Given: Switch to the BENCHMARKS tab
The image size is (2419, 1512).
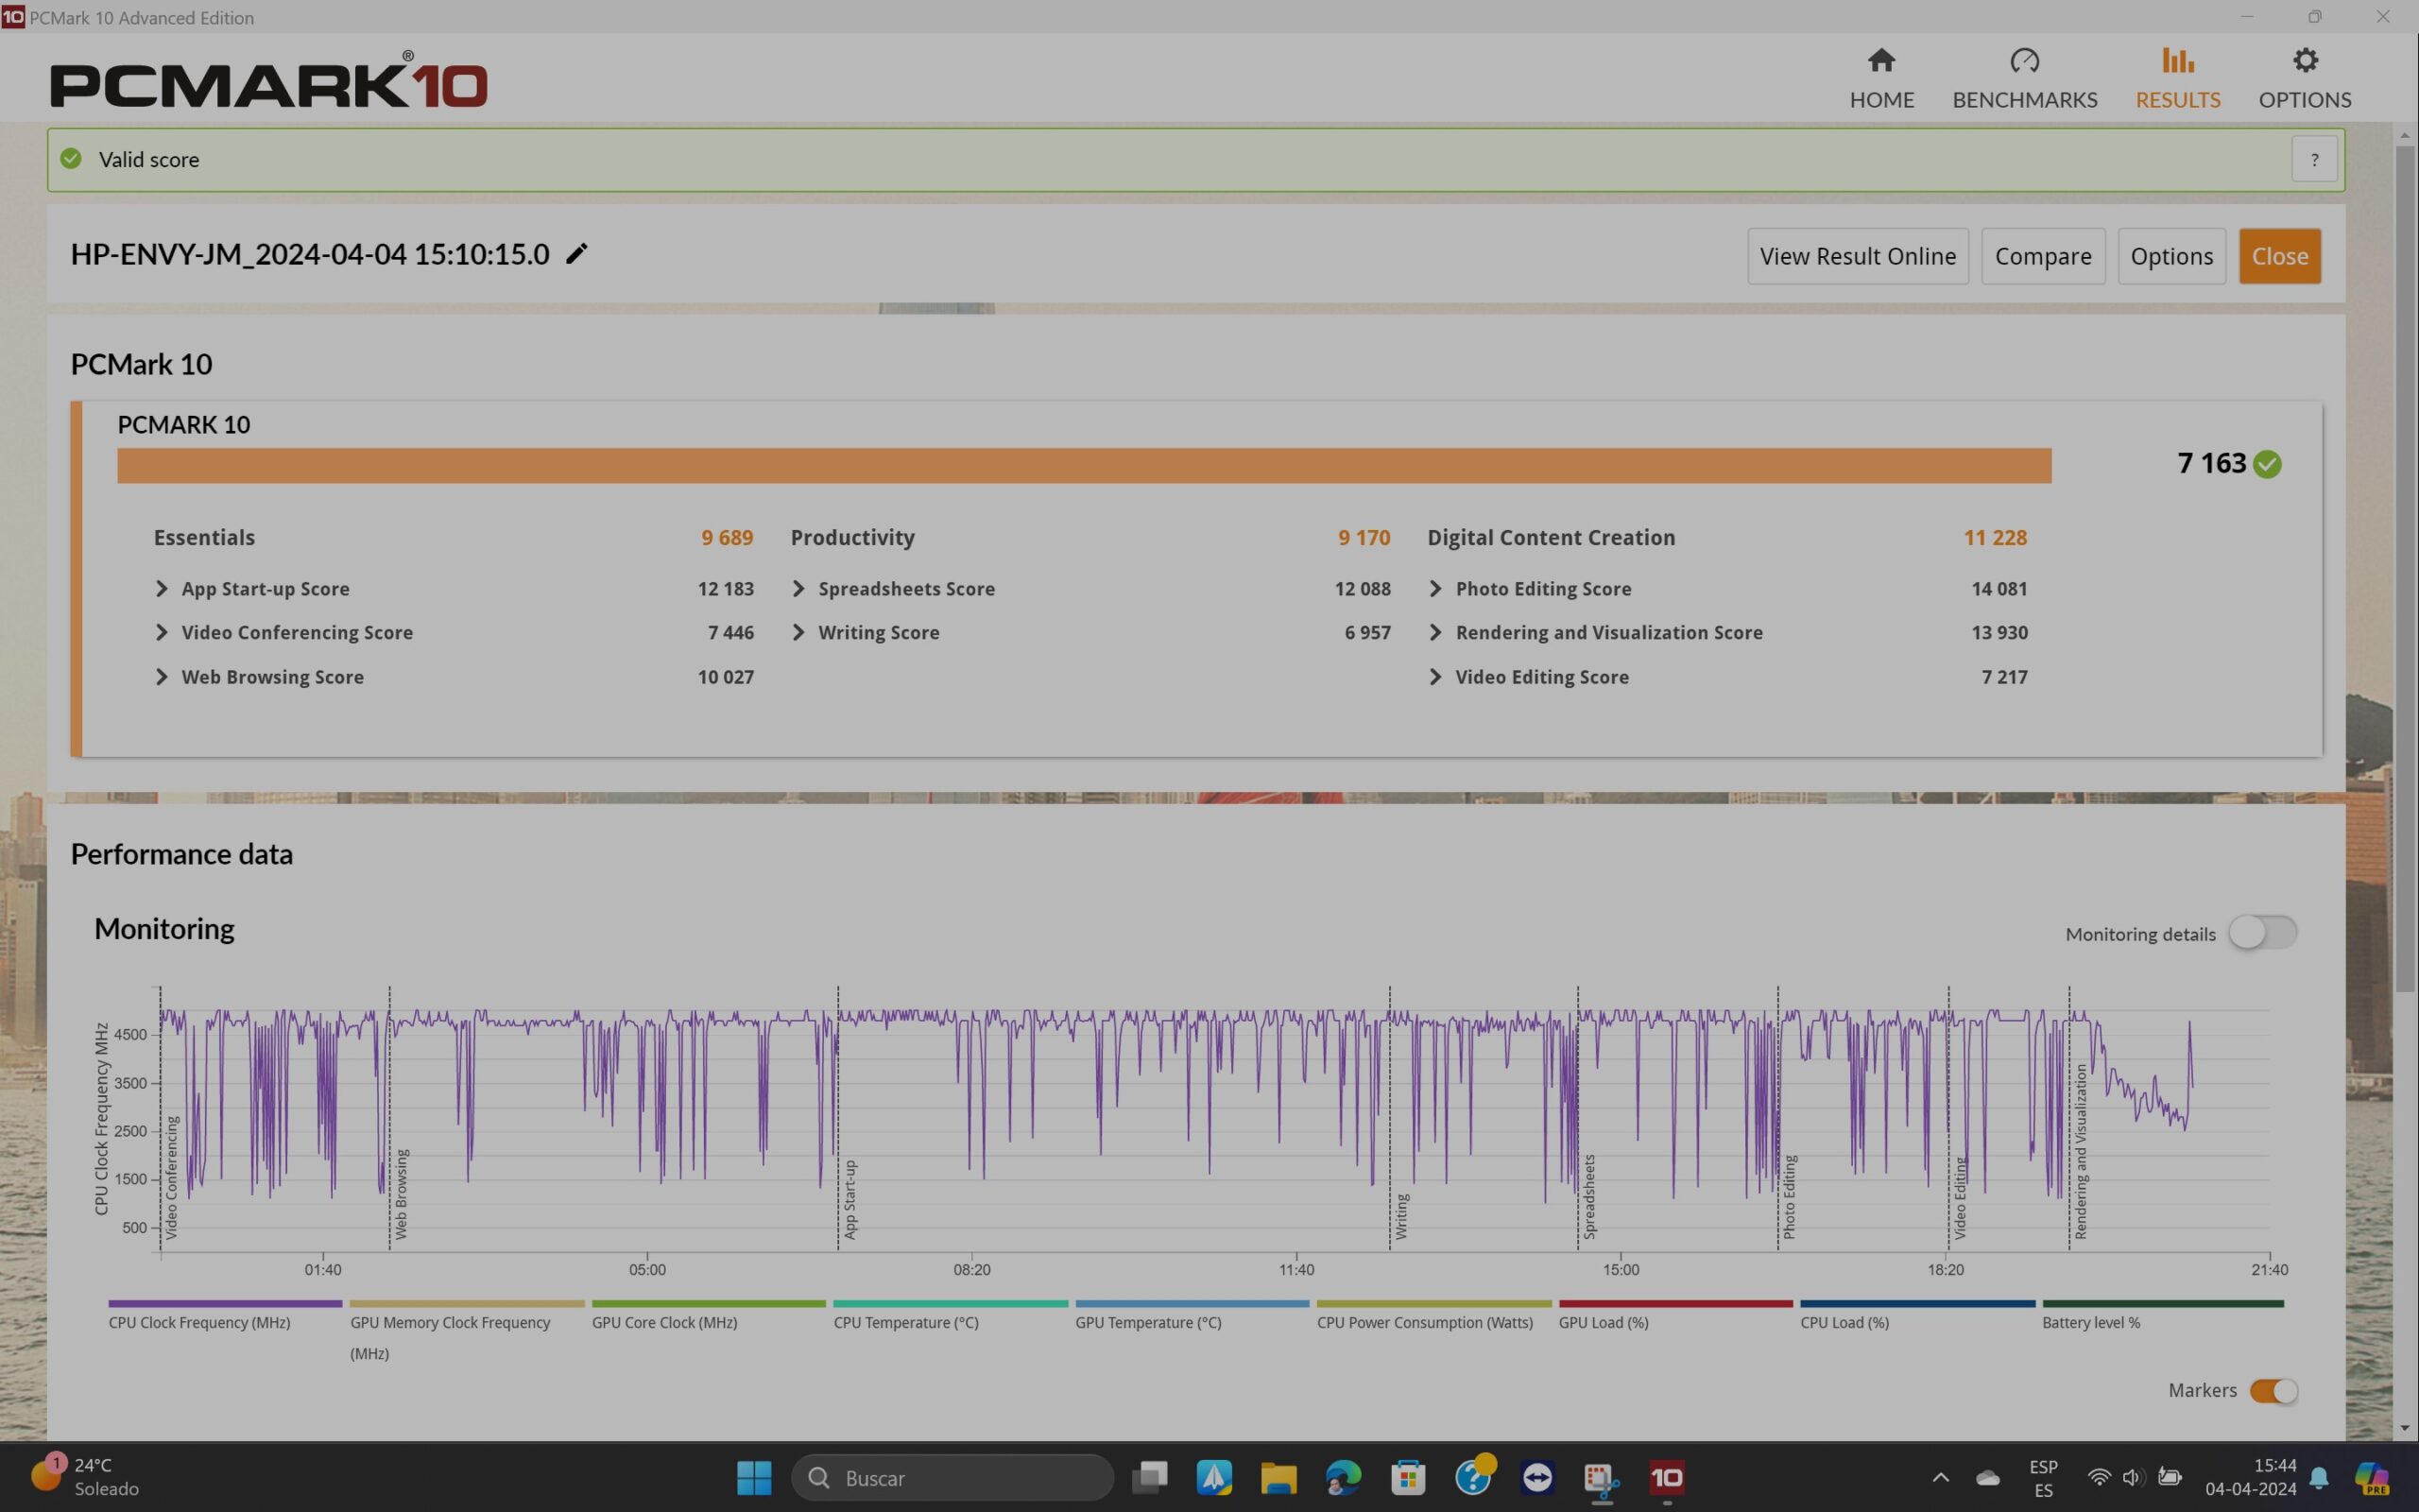Looking at the screenshot, I should [2024, 79].
